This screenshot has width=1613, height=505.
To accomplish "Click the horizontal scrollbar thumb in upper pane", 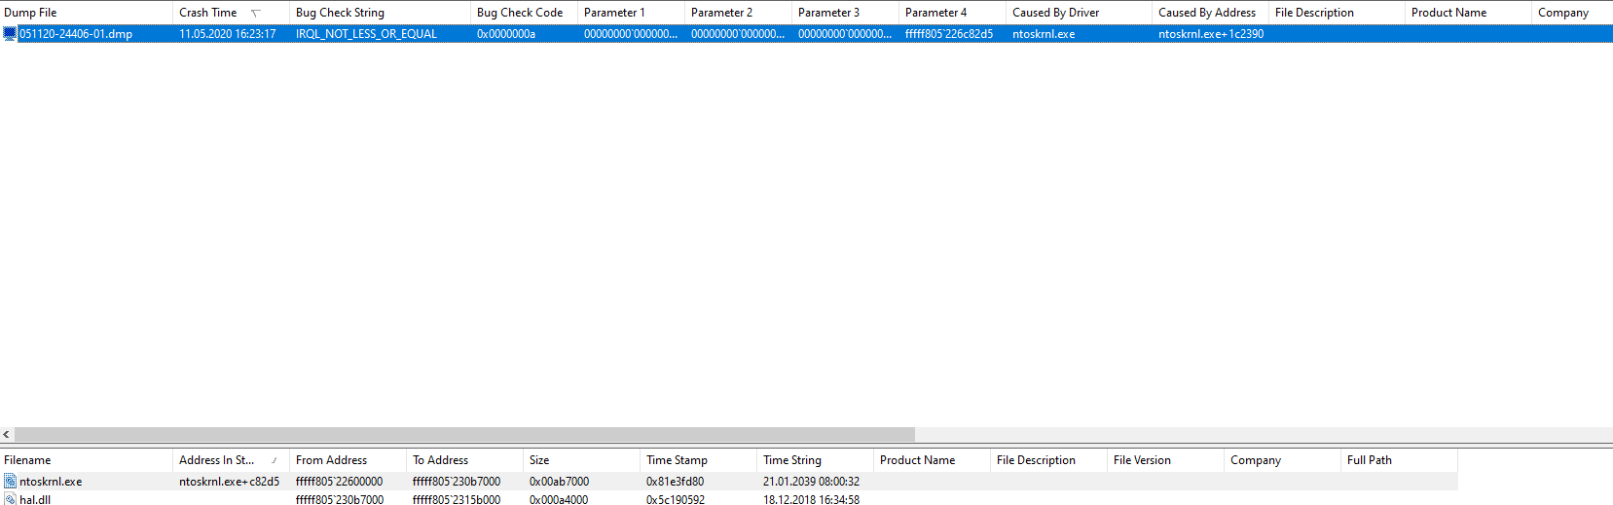I will click(464, 435).
